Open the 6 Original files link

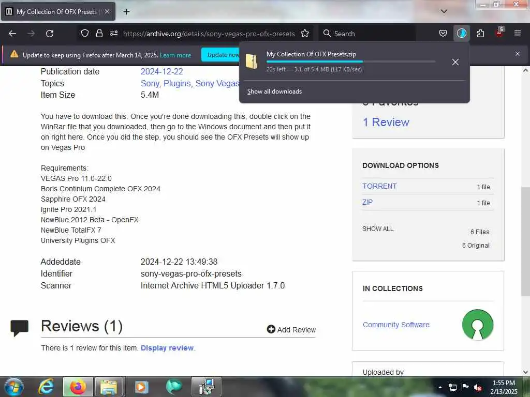tap(476, 246)
